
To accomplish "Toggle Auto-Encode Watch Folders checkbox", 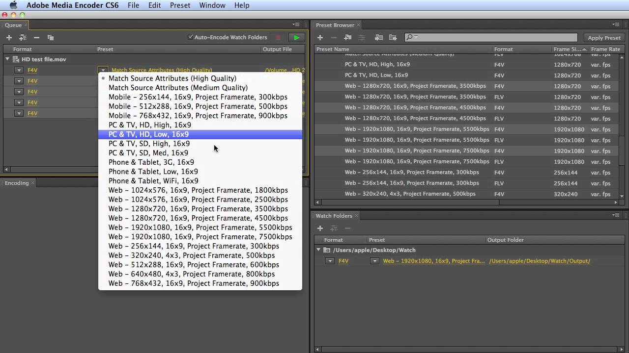I will pos(191,37).
